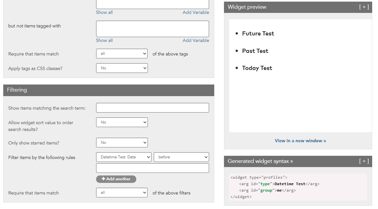Click the topmost Show all link
Screen dimensions: 378x209
[104, 12]
